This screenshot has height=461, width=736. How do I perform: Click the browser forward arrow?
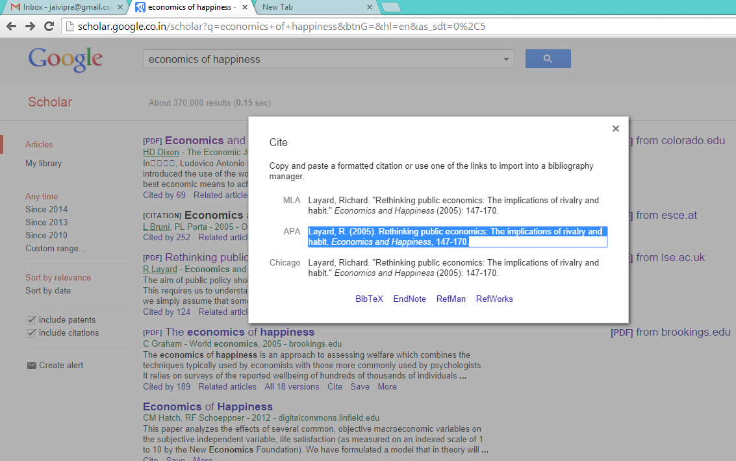30,26
